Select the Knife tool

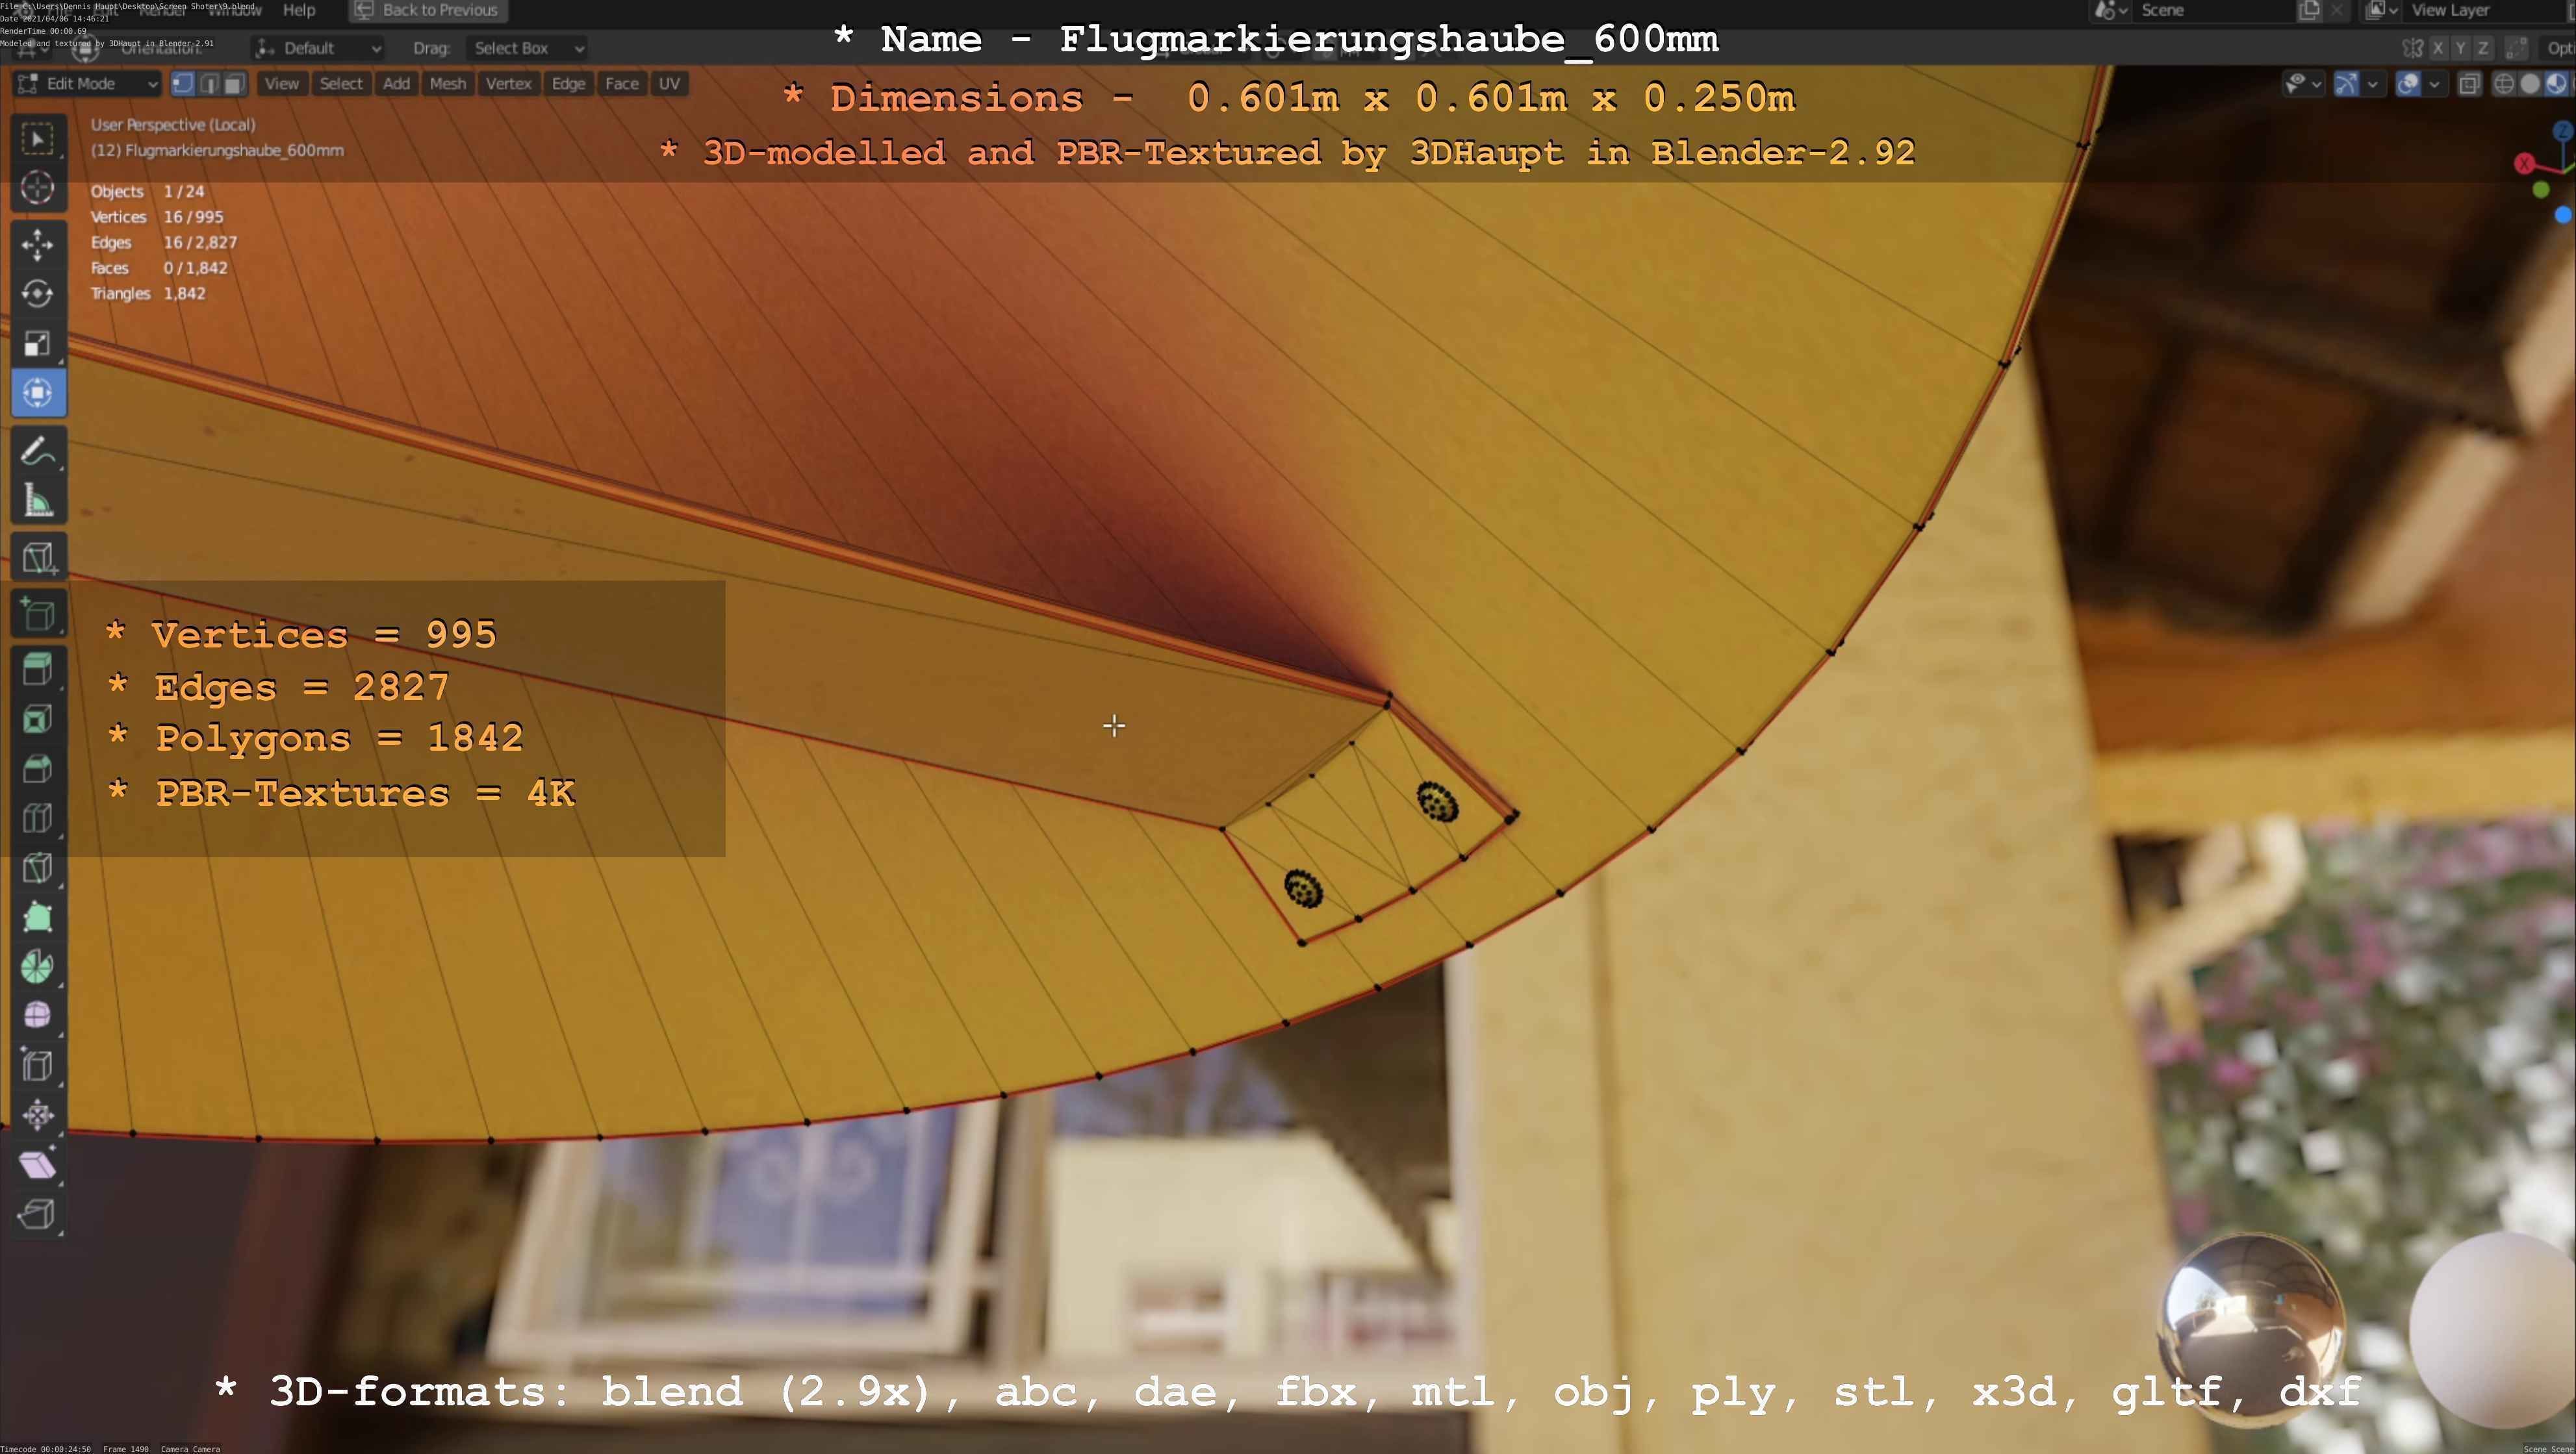click(x=37, y=868)
